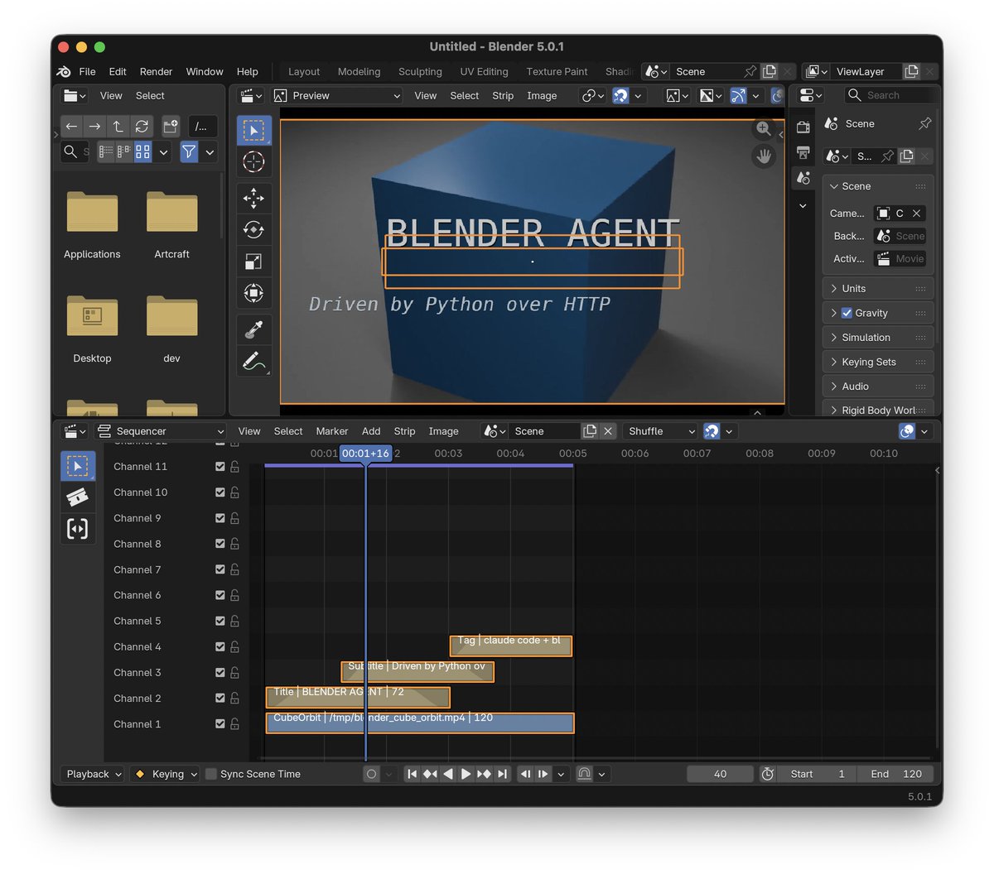
Task: Open the Applications folder
Action: [92, 223]
